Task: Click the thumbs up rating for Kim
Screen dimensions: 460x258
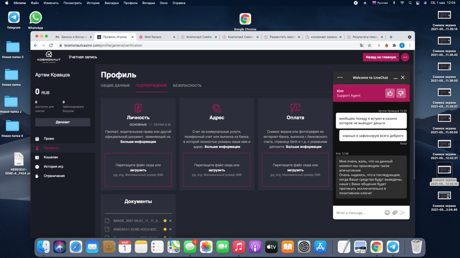Action: 390,93
